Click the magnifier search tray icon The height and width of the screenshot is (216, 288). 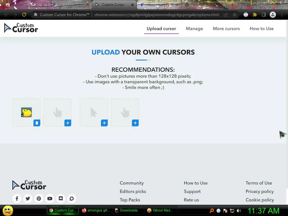[211, 211]
